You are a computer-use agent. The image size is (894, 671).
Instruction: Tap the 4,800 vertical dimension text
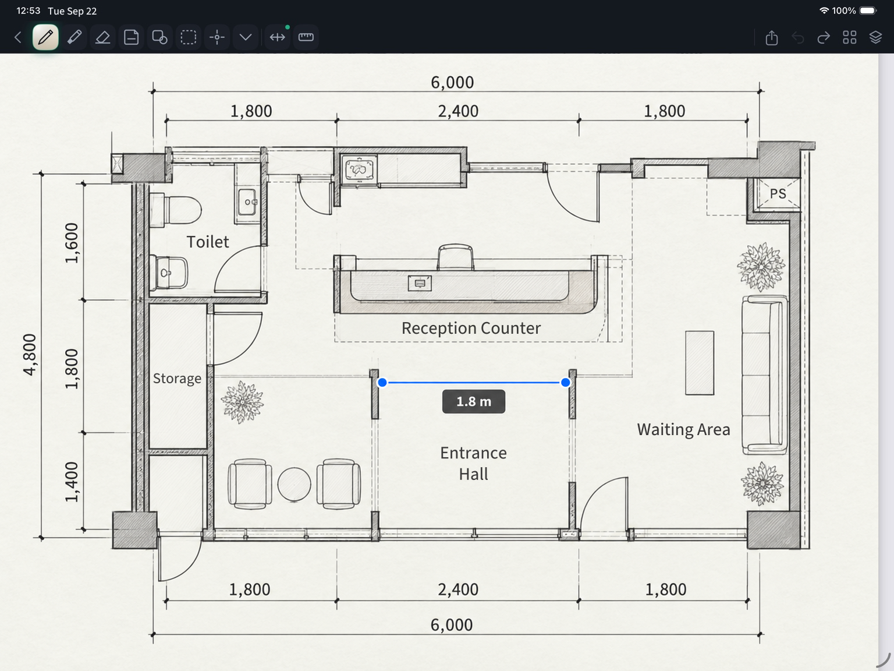(29, 355)
